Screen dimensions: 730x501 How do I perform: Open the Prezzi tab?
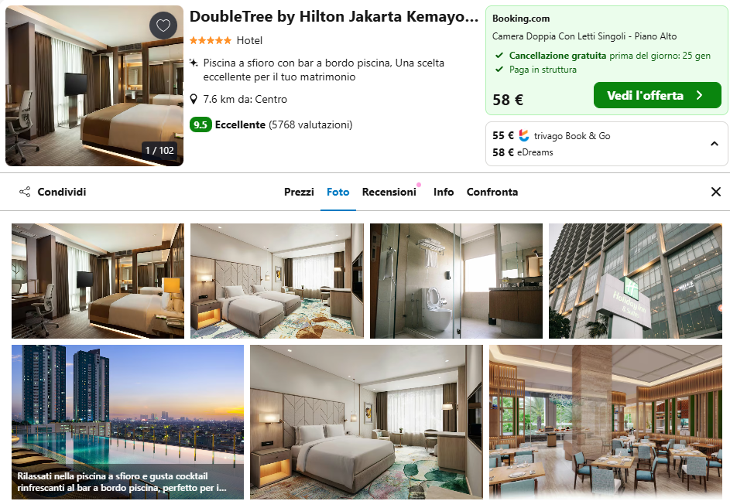point(299,192)
